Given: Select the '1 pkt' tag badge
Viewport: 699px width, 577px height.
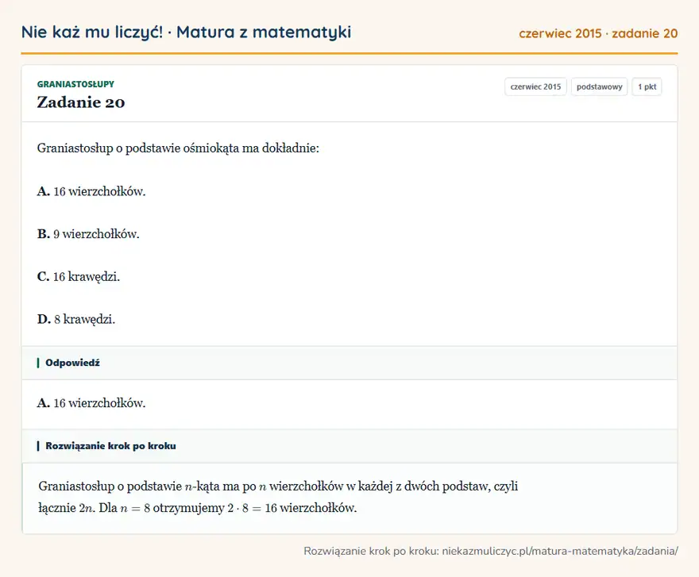Looking at the screenshot, I should 647,87.
